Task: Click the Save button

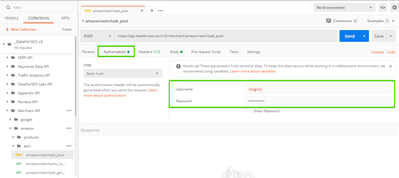Action: 379,36
